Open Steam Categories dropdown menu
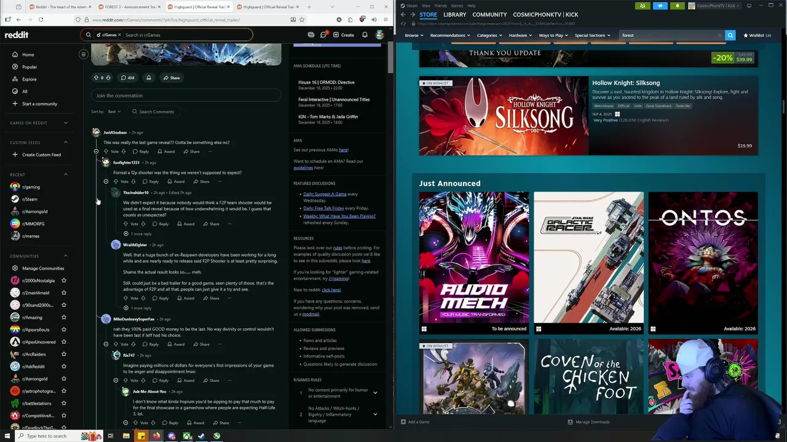The height and width of the screenshot is (442, 787). pos(489,36)
